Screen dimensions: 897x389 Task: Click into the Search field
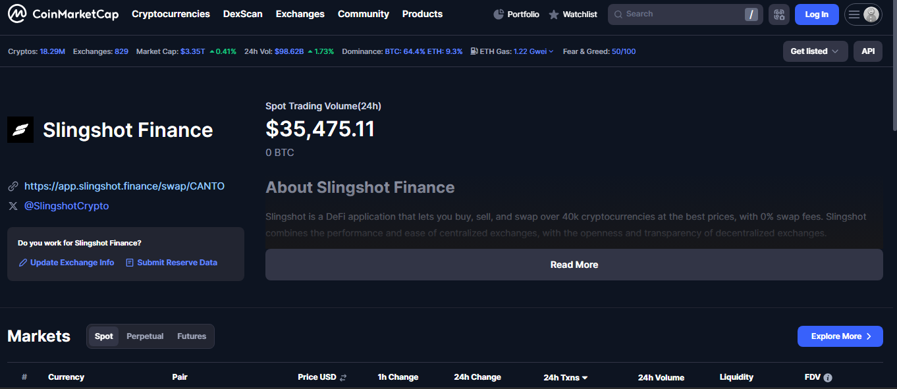coord(678,14)
